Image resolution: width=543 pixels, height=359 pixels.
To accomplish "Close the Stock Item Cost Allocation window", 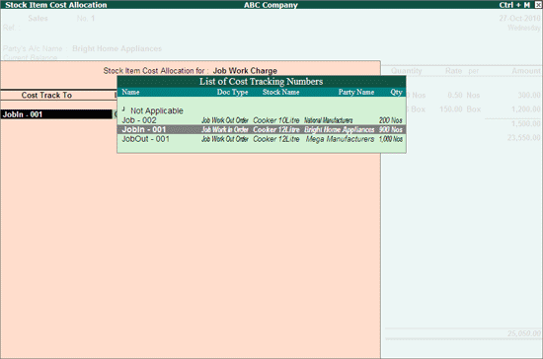I will click(x=538, y=5).
